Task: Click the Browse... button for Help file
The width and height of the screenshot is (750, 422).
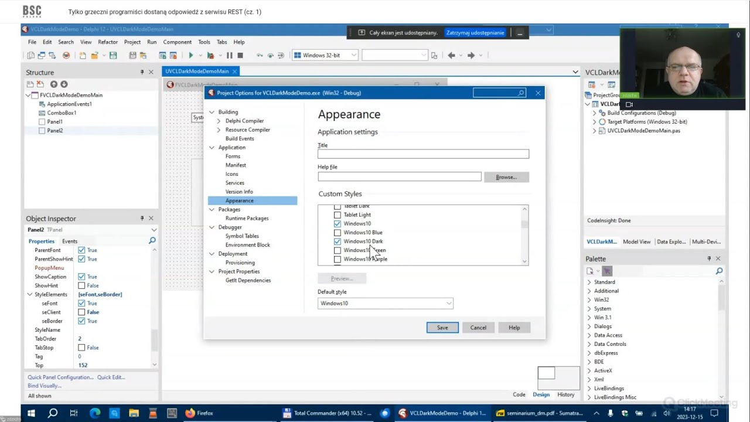Action: [506, 177]
